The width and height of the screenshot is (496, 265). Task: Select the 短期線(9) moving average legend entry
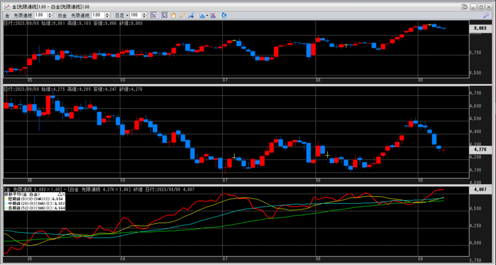point(34,198)
